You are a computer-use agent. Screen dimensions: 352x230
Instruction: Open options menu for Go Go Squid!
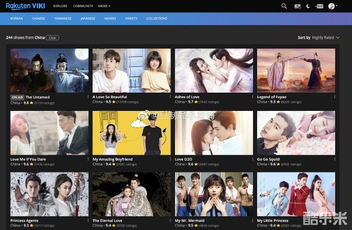point(335,159)
